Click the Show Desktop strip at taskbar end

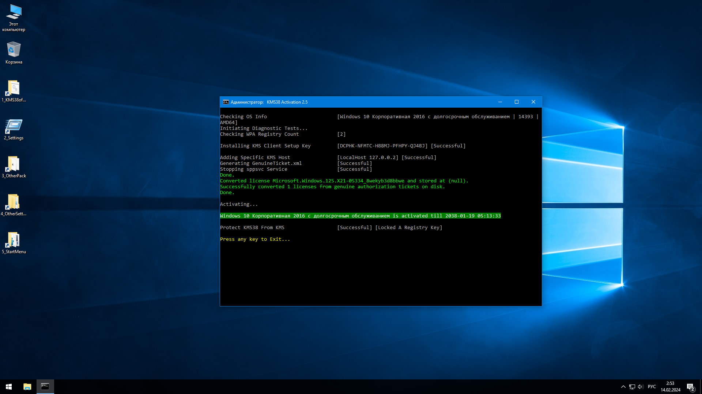[701, 387]
